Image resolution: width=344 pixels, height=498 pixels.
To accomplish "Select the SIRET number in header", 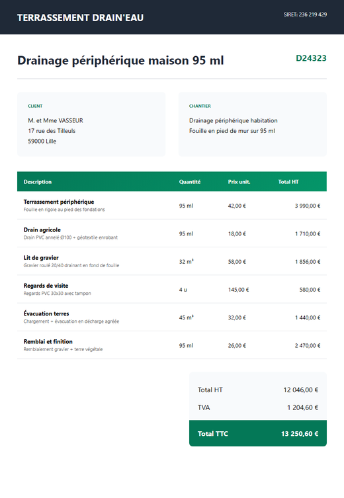I will coord(305,15).
